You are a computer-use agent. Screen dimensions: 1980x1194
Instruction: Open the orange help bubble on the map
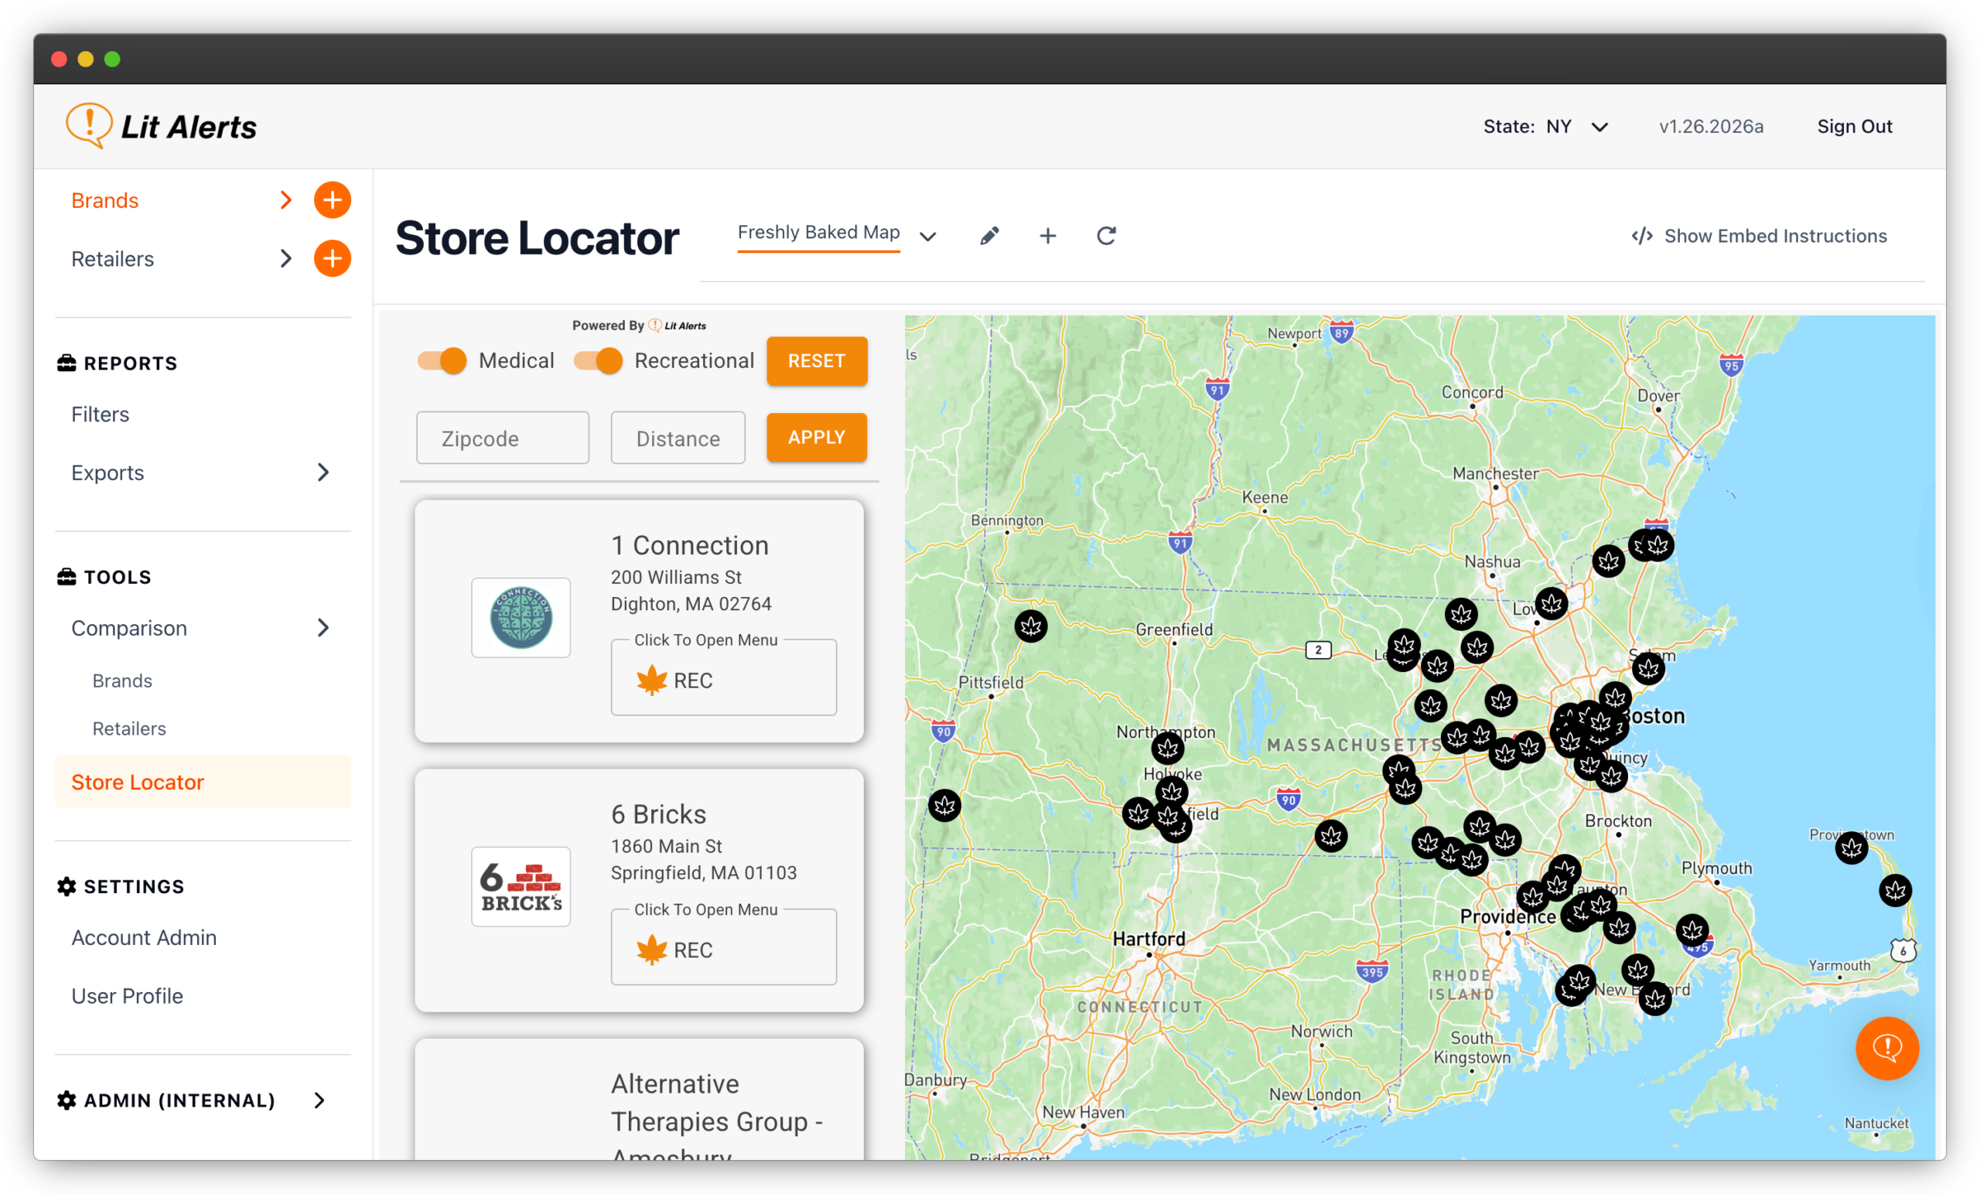pos(1888,1048)
